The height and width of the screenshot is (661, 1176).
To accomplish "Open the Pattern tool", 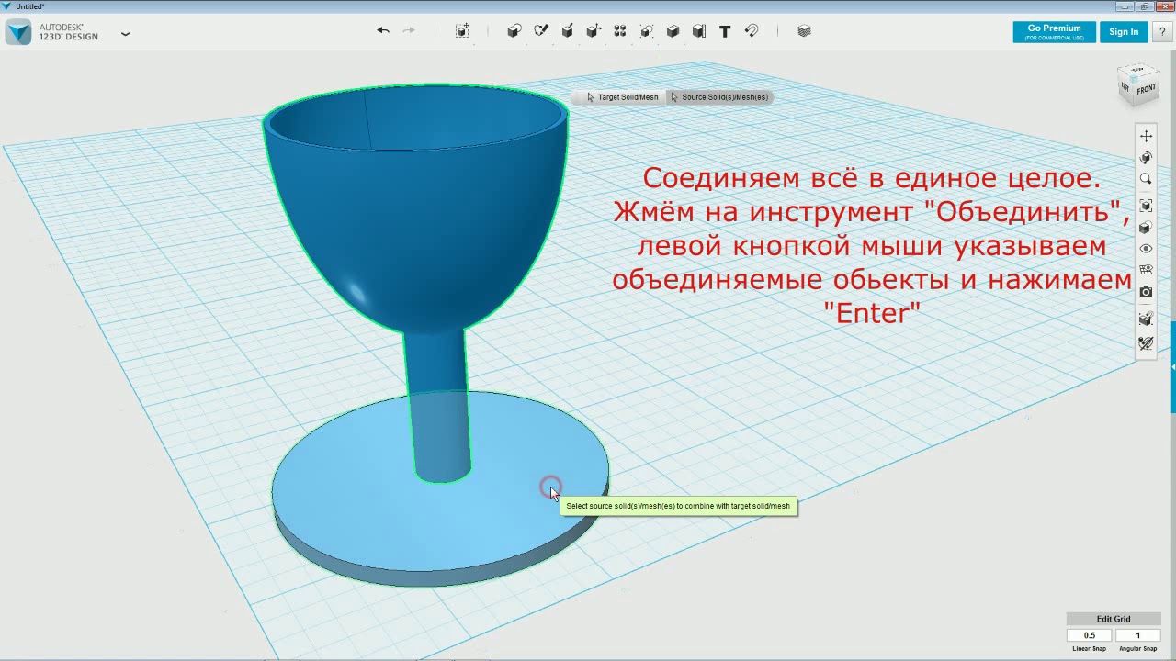I will [x=620, y=30].
